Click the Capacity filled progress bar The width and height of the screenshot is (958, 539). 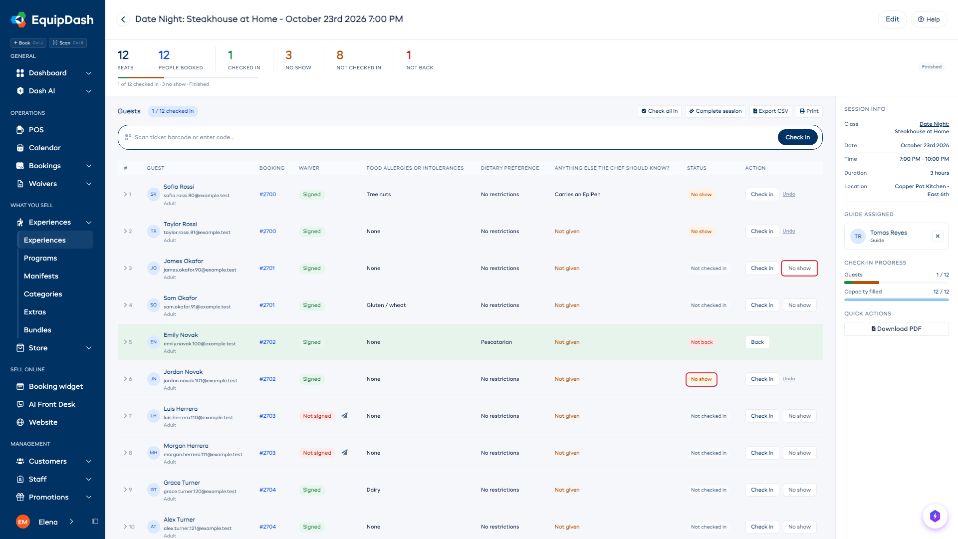click(896, 299)
